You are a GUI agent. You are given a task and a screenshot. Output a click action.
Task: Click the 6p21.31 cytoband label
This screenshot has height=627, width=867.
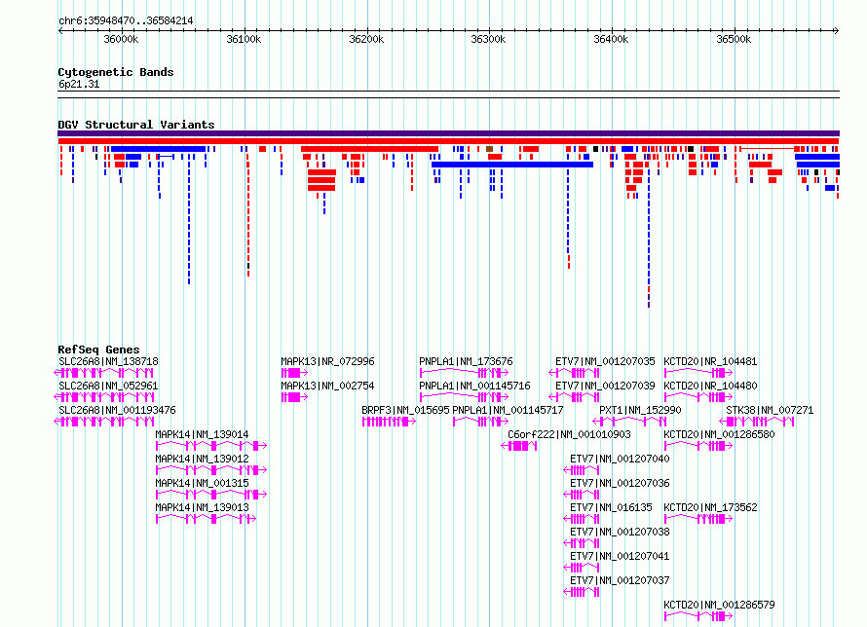point(79,84)
